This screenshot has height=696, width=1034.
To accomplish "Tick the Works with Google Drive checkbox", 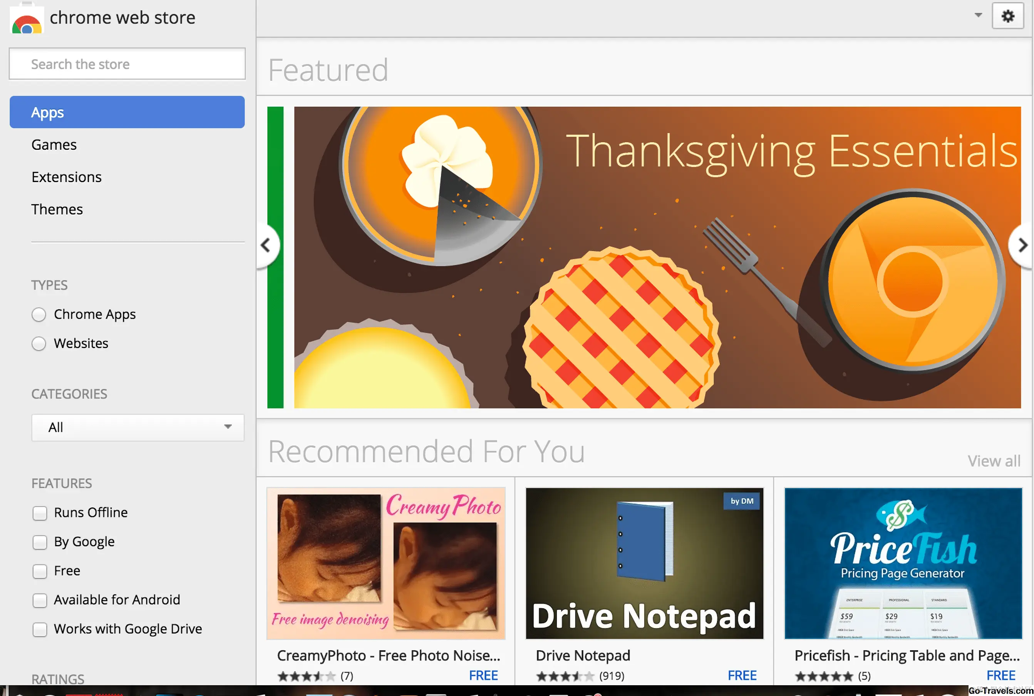I will coord(40,629).
